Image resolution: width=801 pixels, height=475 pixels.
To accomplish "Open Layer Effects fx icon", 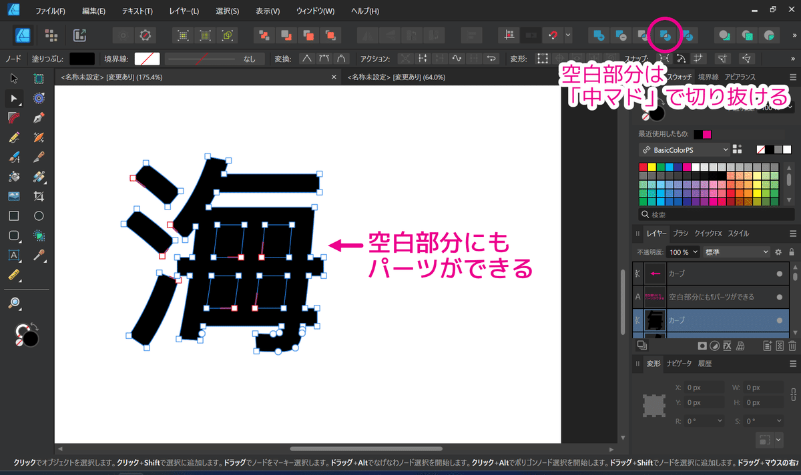I will 728,346.
